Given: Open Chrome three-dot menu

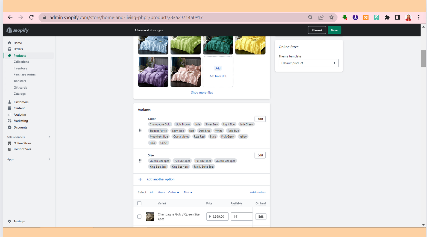Looking at the screenshot, I should tap(419, 17).
